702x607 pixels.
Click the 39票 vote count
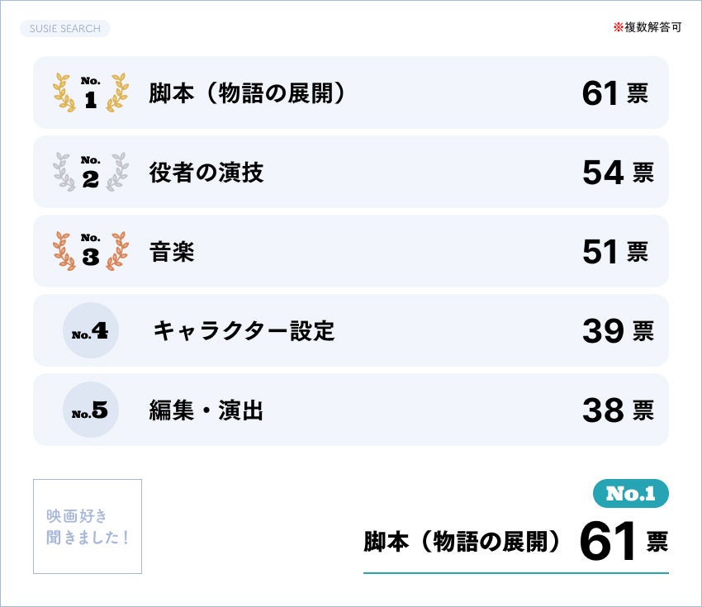(618, 331)
